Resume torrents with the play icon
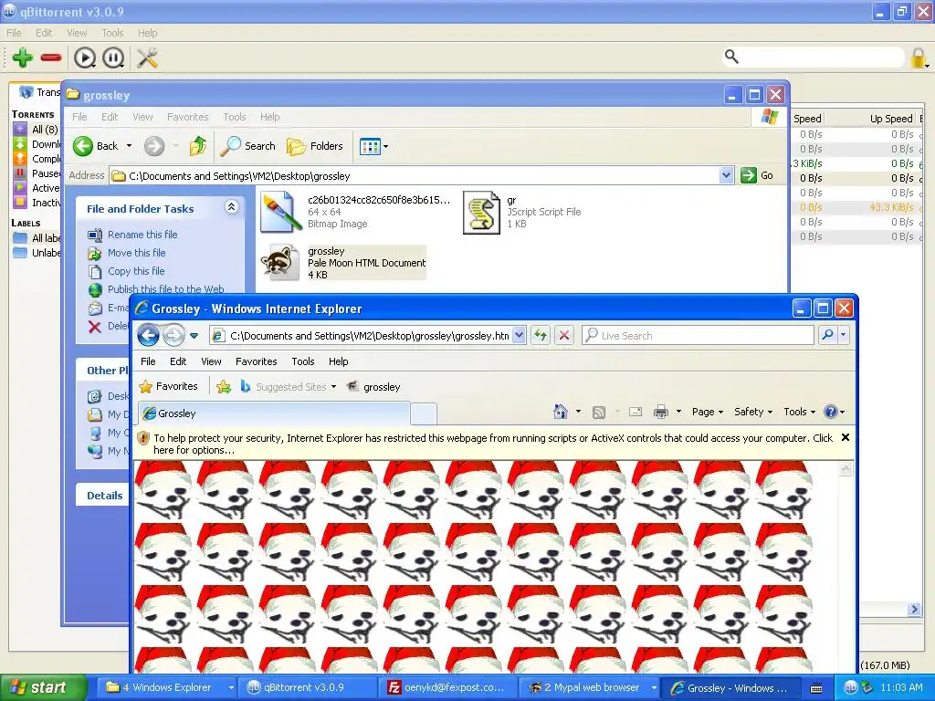935x701 pixels. (85, 58)
